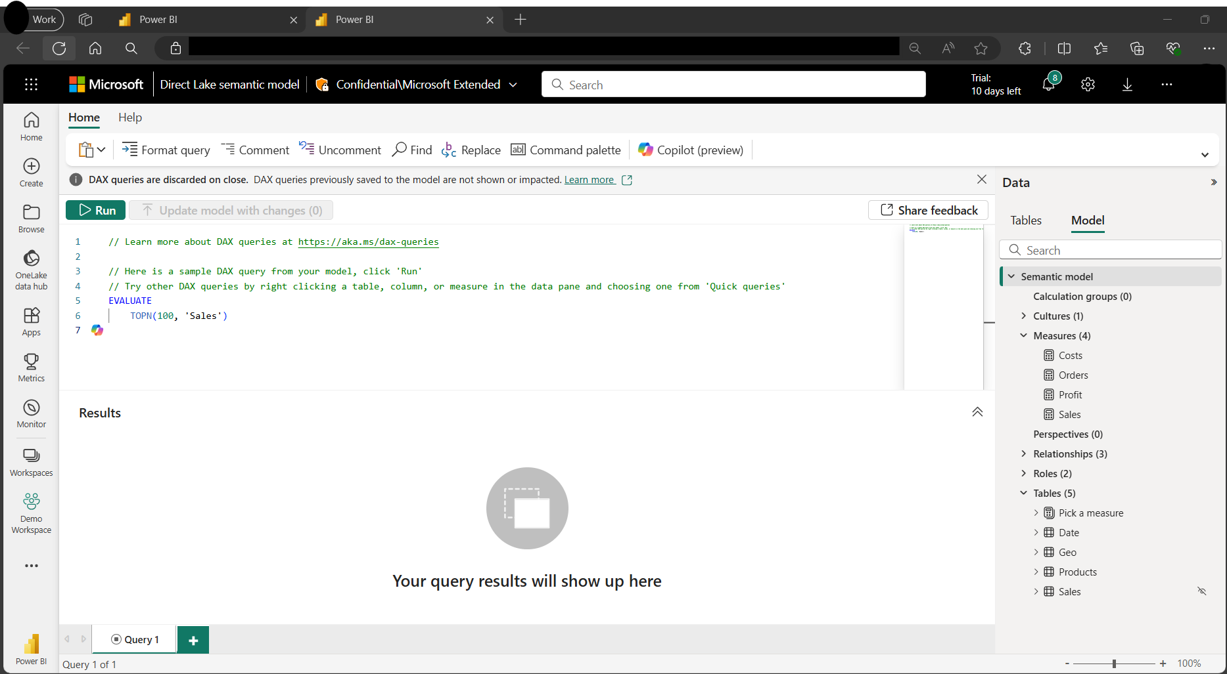Toggle hidden visibility icon on Sales table
Screen dimensions: 1227x674
[1201, 591]
